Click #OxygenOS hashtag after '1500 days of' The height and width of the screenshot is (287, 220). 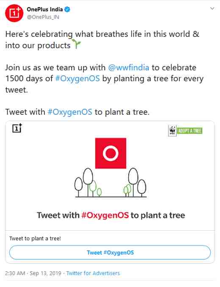[x=77, y=79]
